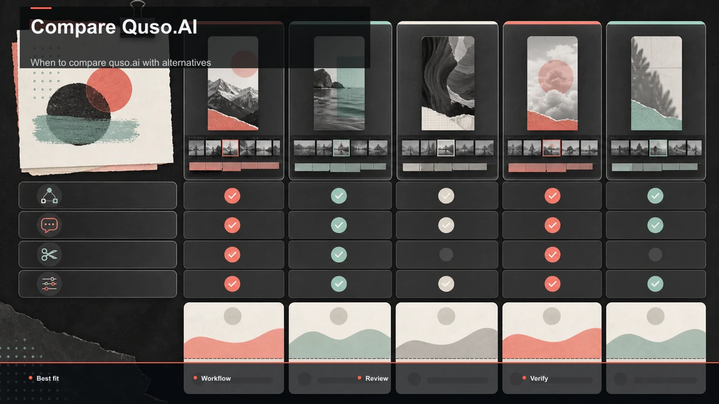The image size is (719, 404).
Task: Click the palm leaf column checkmark in the chat bubble row
Action: click(x=655, y=225)
